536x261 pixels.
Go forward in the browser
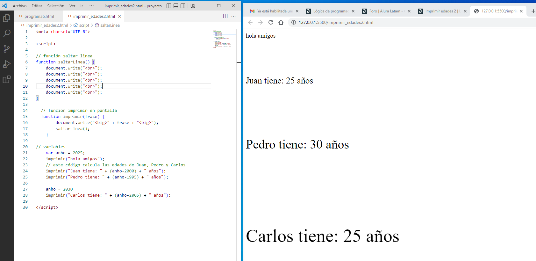pos(261,22)
